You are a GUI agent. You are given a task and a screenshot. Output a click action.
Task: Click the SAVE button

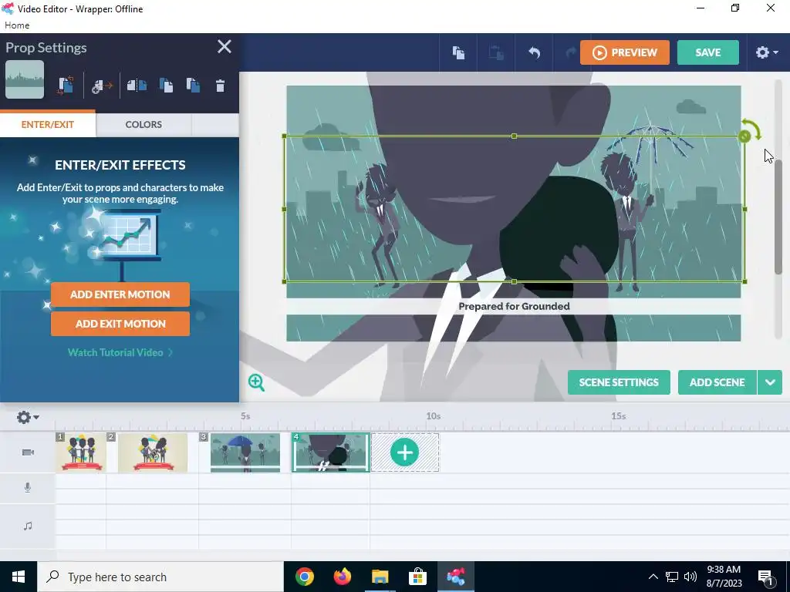(708, 52)
